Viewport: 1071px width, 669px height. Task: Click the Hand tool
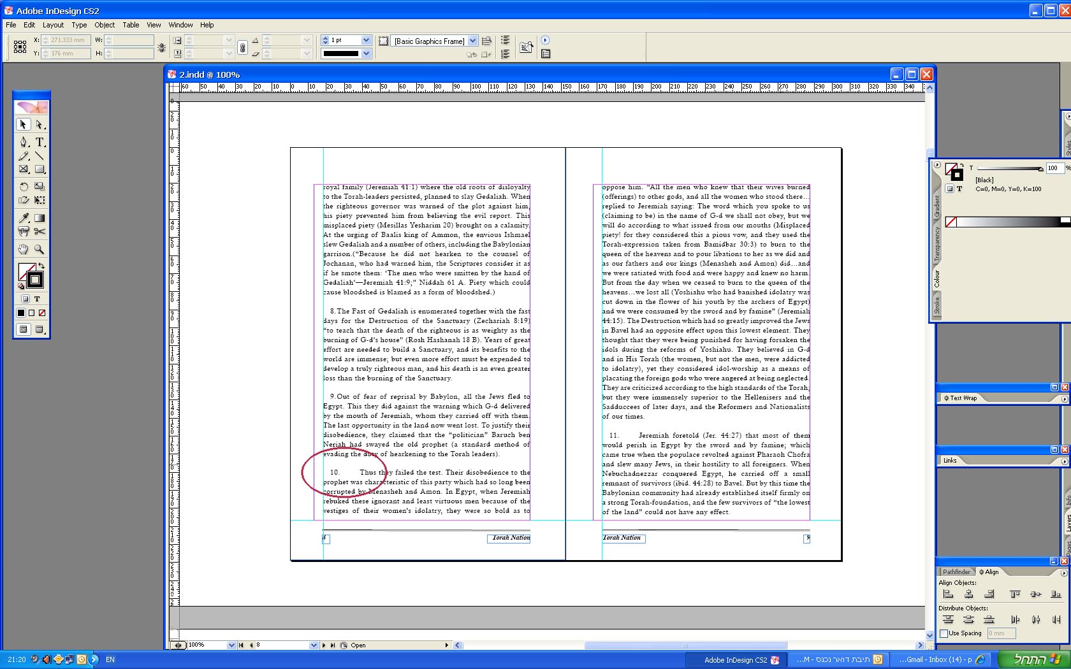pyautogui.click(x=24, y=249)
